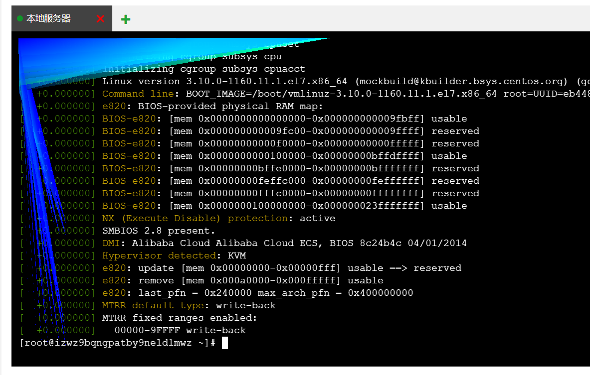Click the e820: last_pfn = 0x240000 line
Image resolution: width=590 pixels, height=375 pixels.
click(x=258, y=293)
